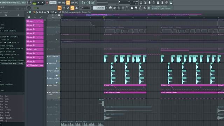Click the toolbar icon right of tempo tapper
The image size is (224, 126).
145,8
